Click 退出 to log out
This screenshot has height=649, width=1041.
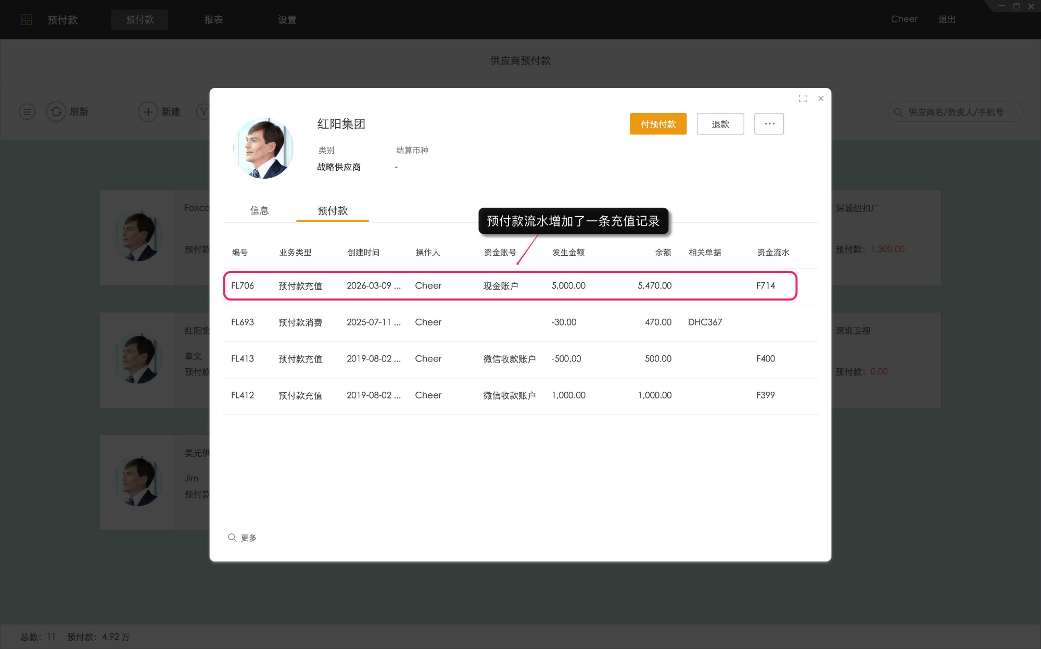946,19
